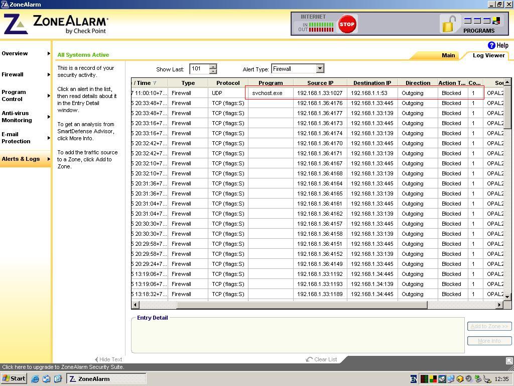Click the Program column header
The height and width of the screenshot is (386, 514).
[x=271, y=83]
